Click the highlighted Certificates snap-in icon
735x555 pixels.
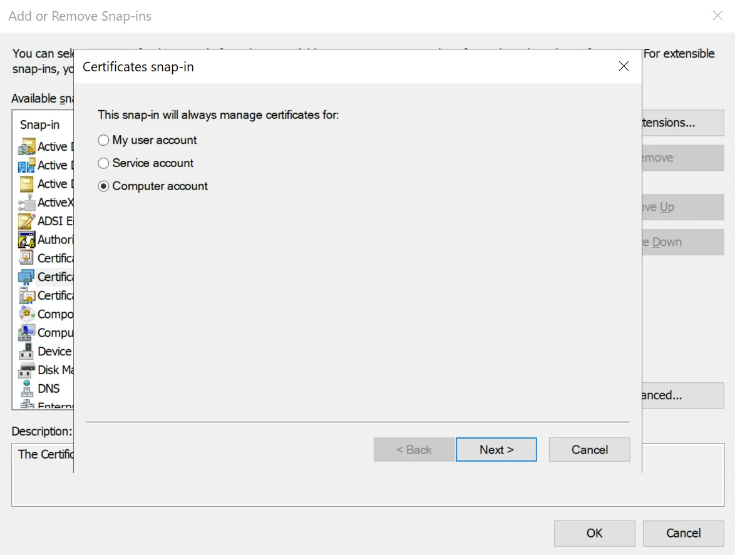click(27, 277)
